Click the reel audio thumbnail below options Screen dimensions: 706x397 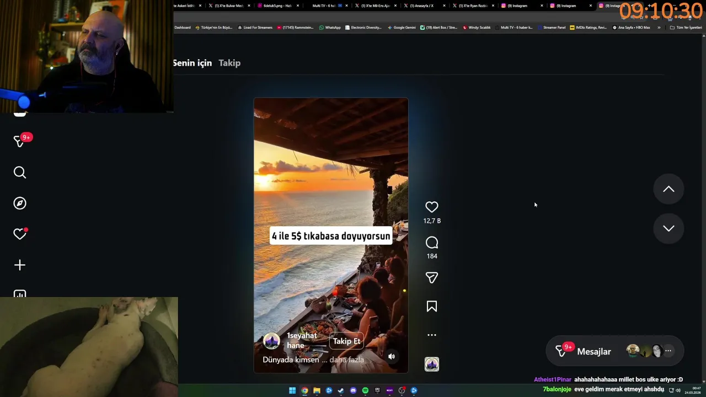click(x=432, y=364)
